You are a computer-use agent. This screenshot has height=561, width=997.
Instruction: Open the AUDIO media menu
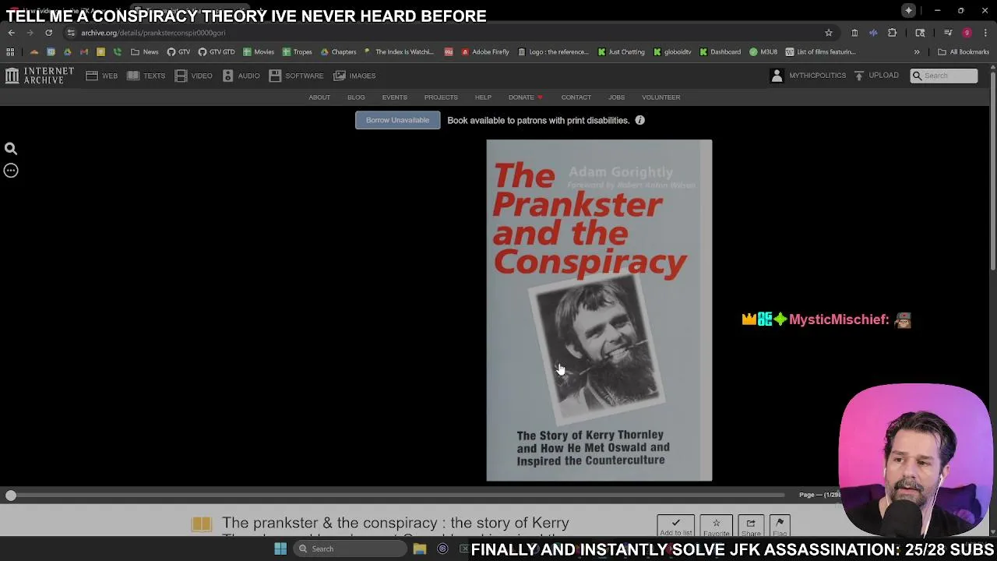(x=241, y=76)
